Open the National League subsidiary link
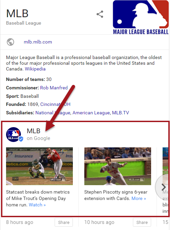This screenshot has height=230, width=170. click(x=53, y=113)
